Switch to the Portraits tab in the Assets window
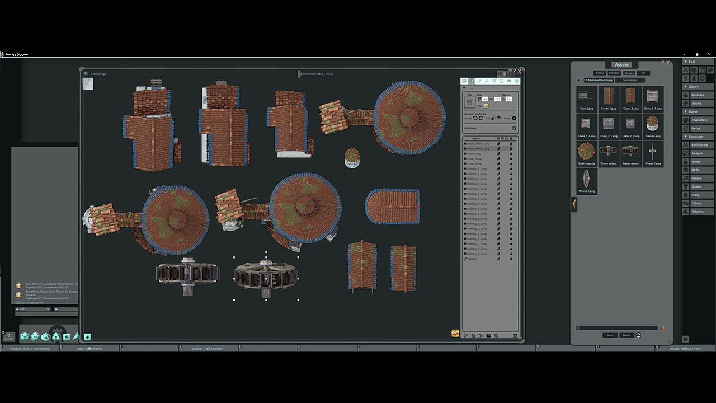 coord(614,72)
